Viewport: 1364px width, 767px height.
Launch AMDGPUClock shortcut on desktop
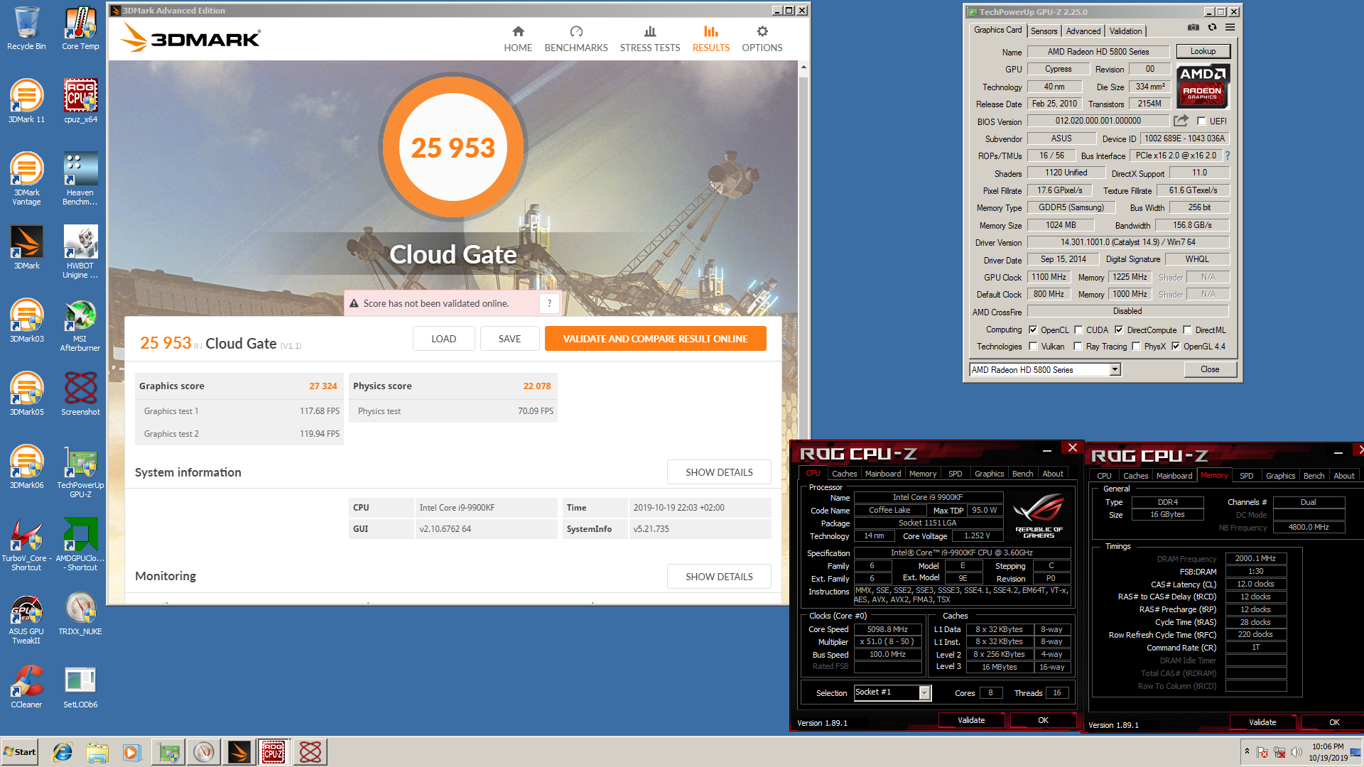(80, 545)
